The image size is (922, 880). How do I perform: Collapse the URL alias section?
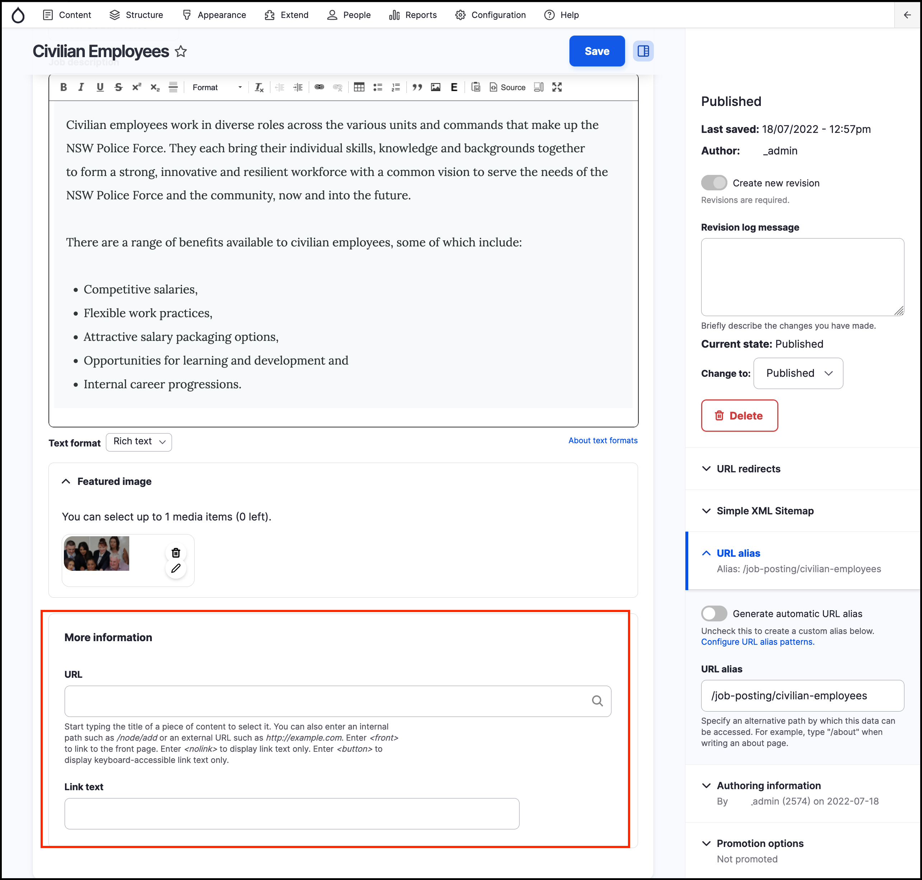[731, 553]
